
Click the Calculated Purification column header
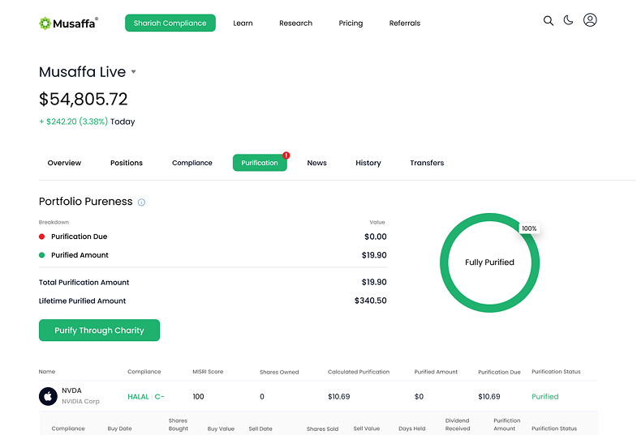(359, 372)
